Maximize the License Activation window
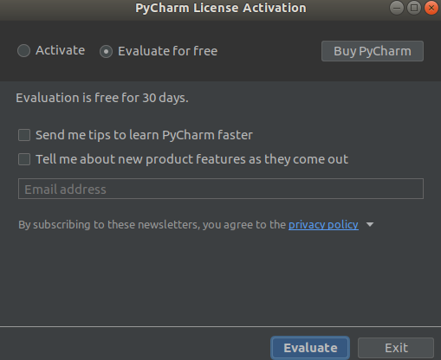Viewport: 441px width, 360px height. point(414,8)
